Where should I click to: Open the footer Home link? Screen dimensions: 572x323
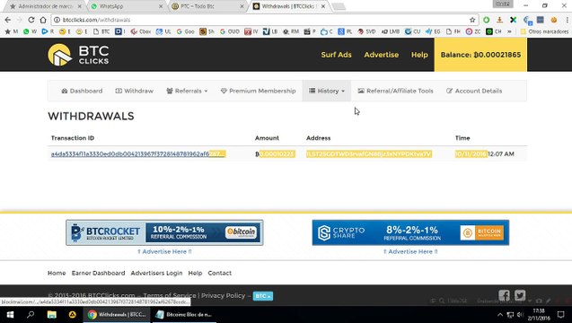click(x=57, y=273)
